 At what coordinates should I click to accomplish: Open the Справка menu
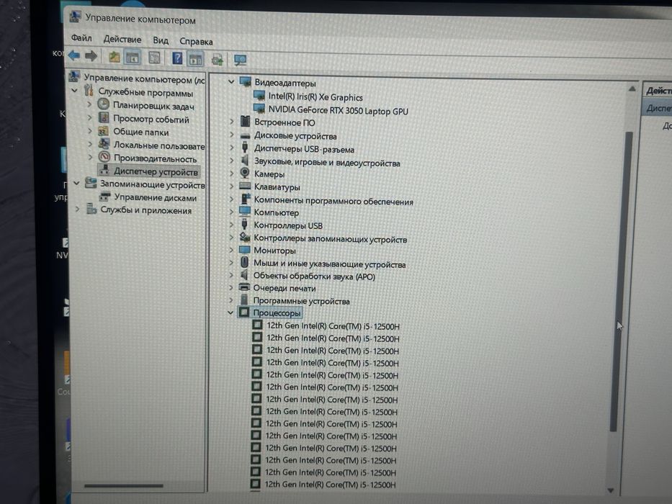pos(196,42)
